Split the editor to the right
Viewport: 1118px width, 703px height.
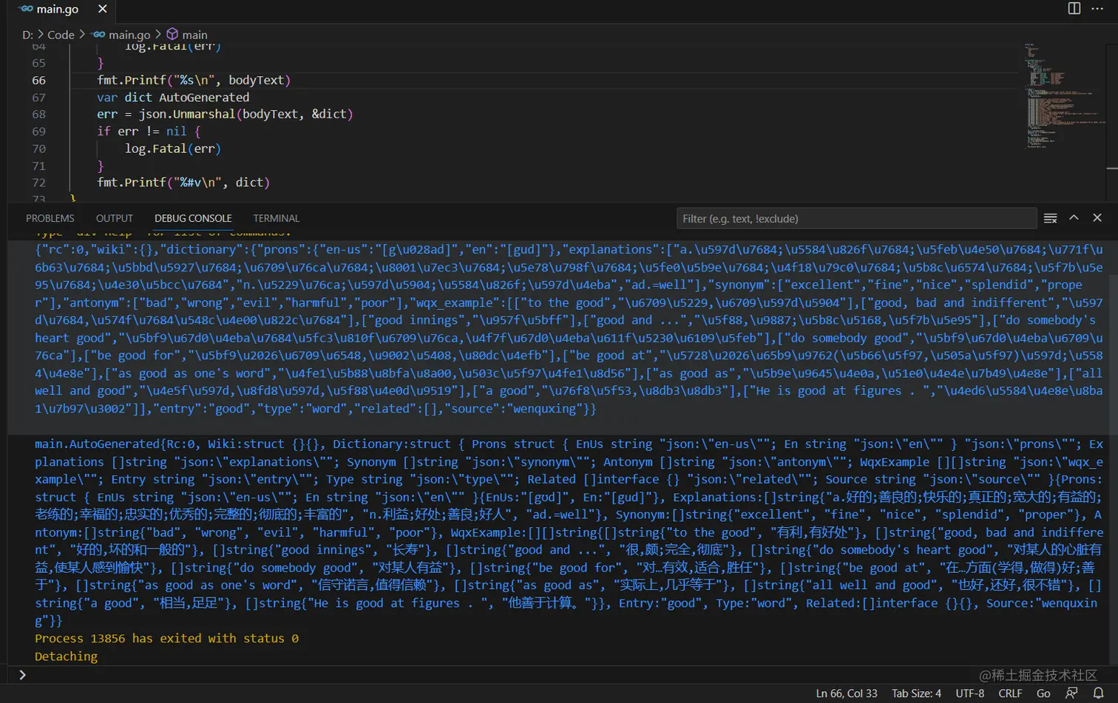(1074, 8)
